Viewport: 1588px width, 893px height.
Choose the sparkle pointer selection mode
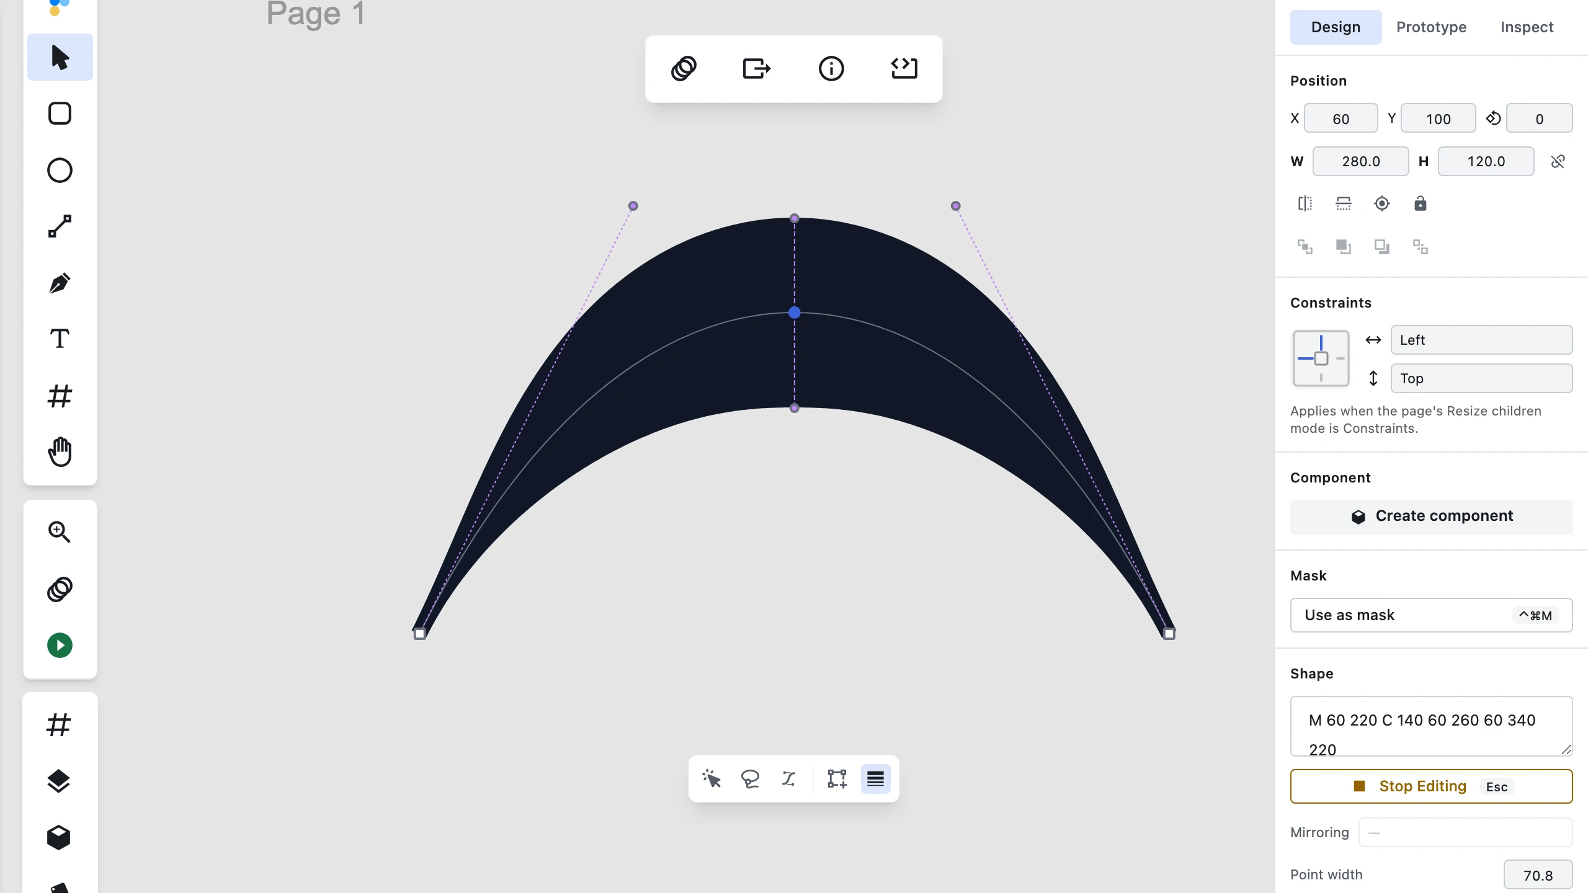[711, 779]
